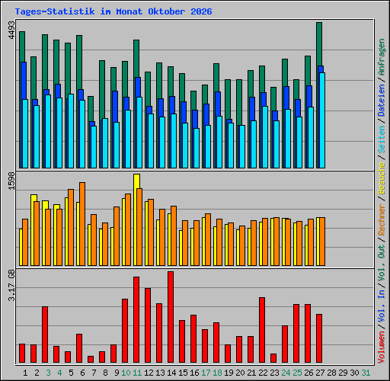This screenshot has height=381, width=390.
Task: Click the 'Vol. In' legend label
Action: point(382,306)
